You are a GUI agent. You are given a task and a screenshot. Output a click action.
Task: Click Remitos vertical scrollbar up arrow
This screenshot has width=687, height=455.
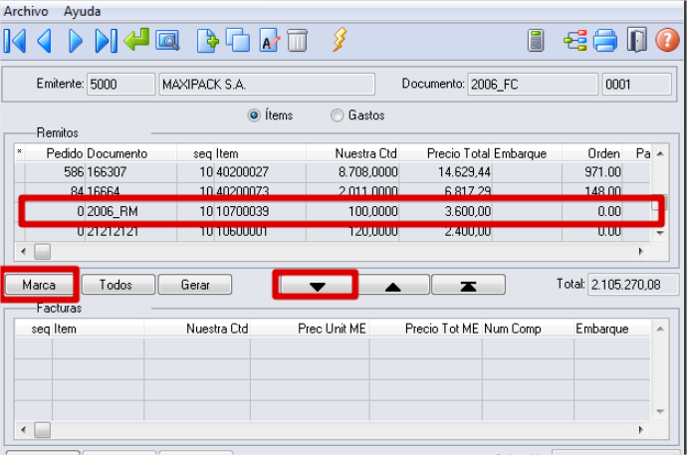click(660, 153)
